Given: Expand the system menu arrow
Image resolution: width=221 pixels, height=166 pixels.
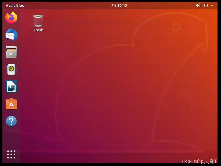Looking at the screenshot, I should coord(212,5).
